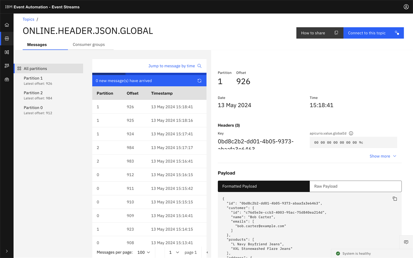Click the How to share button
The image size is (413, 258).
pos(319,33)
